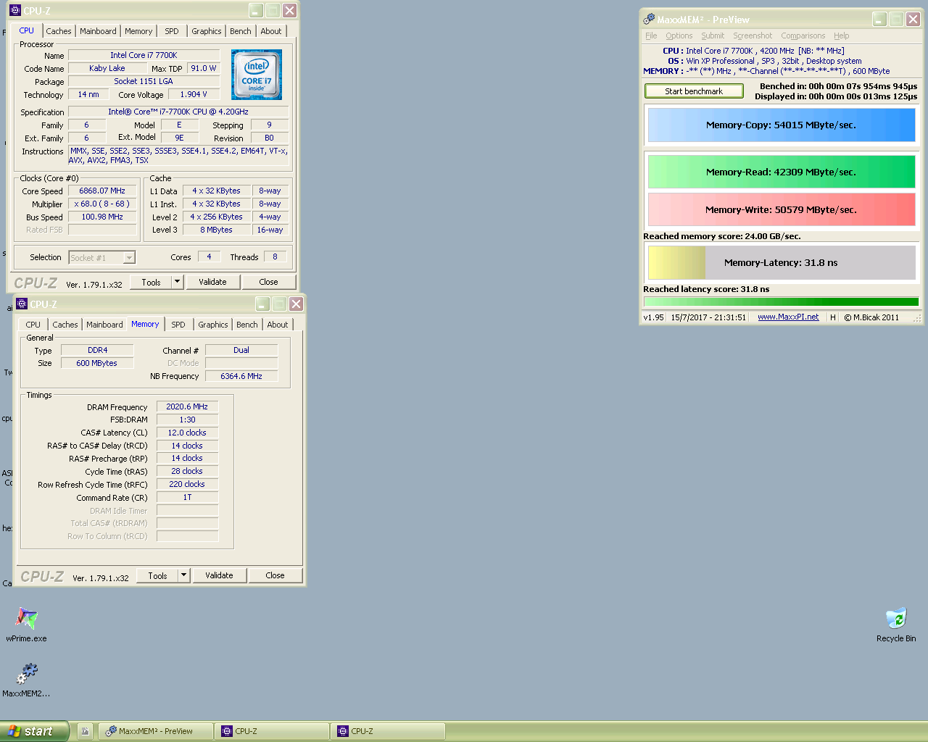Image resolution: width=928 pixels, height=742 pixels.
Task: Click the lower CPU-Z window title icon
Action: tap(22, 304)
